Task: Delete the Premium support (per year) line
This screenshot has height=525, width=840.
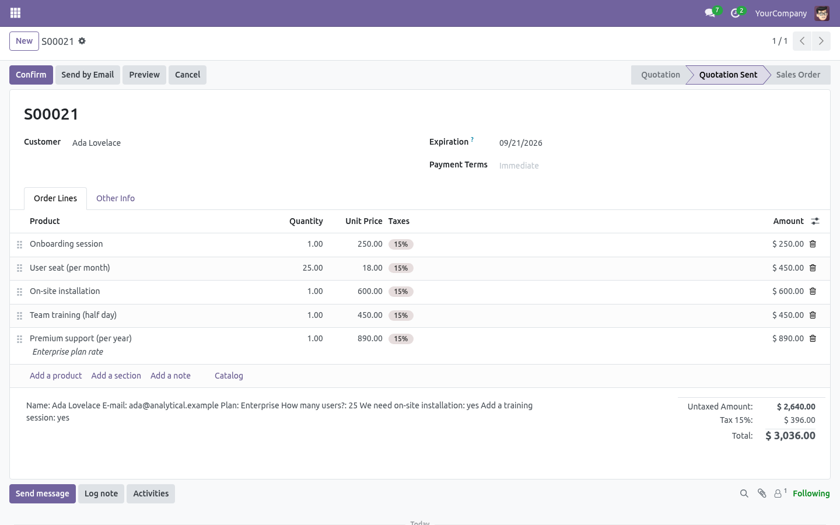Action: pos(813,338)
